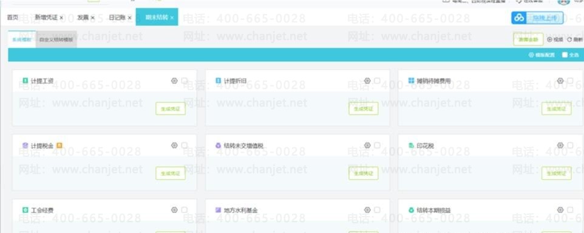This screenshot has height=233, width=584.
Task: Close the 期末结转 tab
Action: [x=172, y=18]
